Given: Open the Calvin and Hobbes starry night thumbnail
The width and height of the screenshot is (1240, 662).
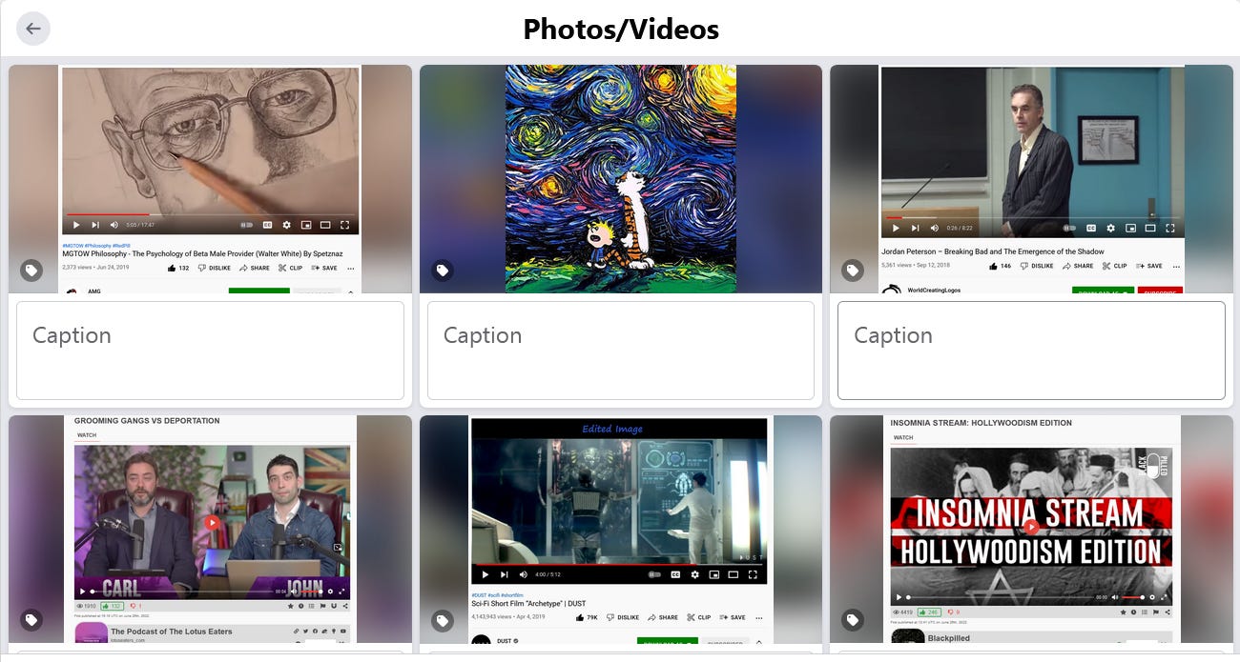Looking at the screenshot, I should point(621,179).
